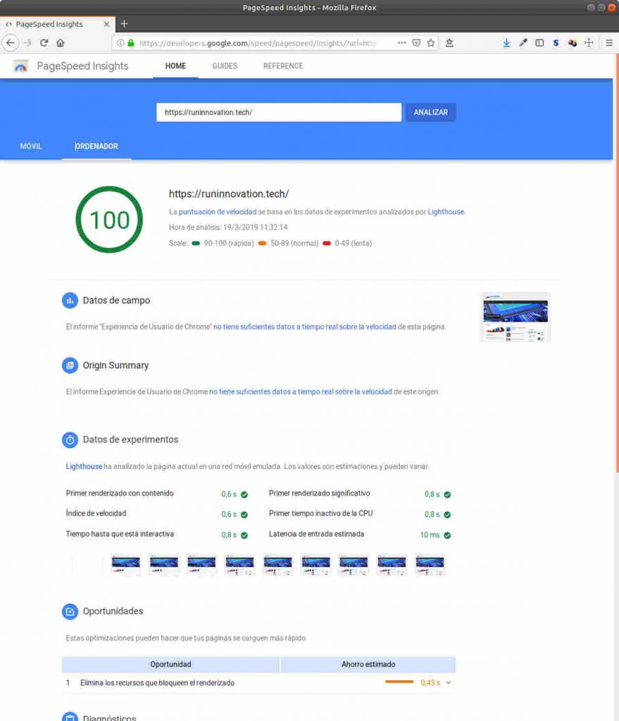Click the browser Forward arrow button
Screen dimensions: 619x721
click(x=27, y=43)
